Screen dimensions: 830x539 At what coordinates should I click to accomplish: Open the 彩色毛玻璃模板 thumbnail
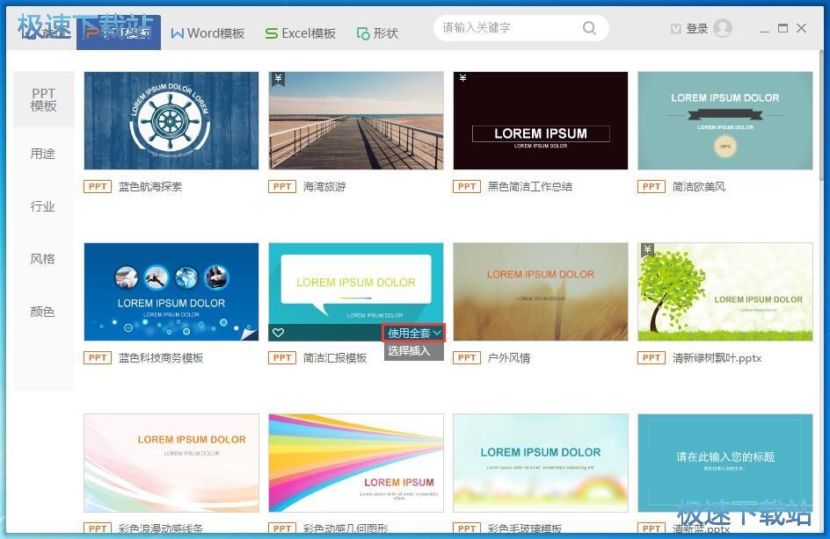click(541, 463)
